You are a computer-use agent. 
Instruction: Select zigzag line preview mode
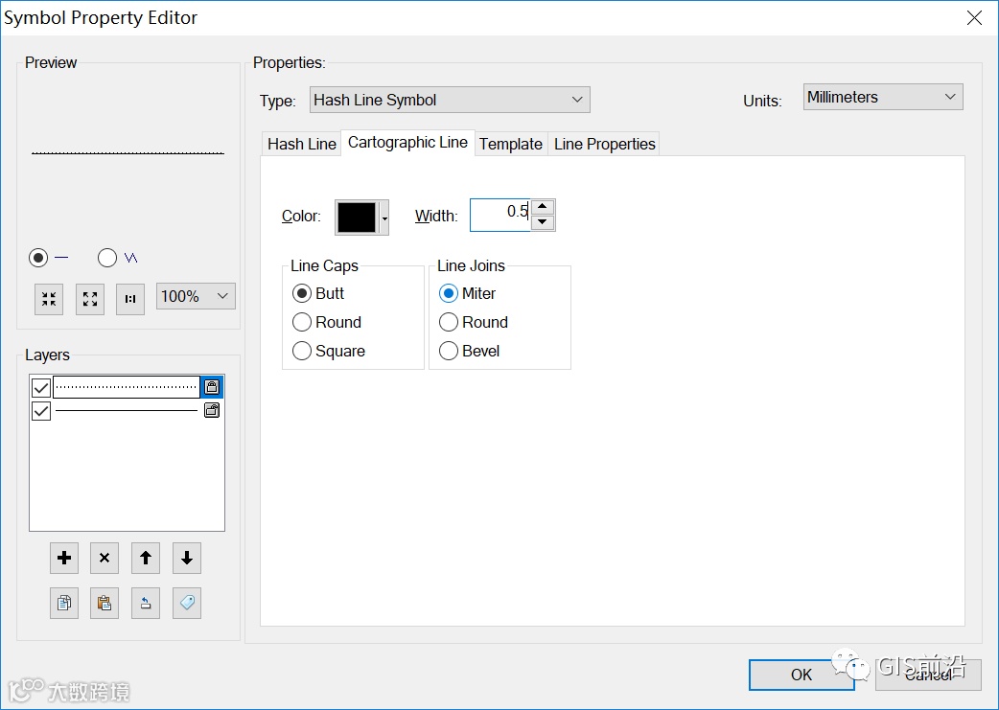[x=107, y=258]
